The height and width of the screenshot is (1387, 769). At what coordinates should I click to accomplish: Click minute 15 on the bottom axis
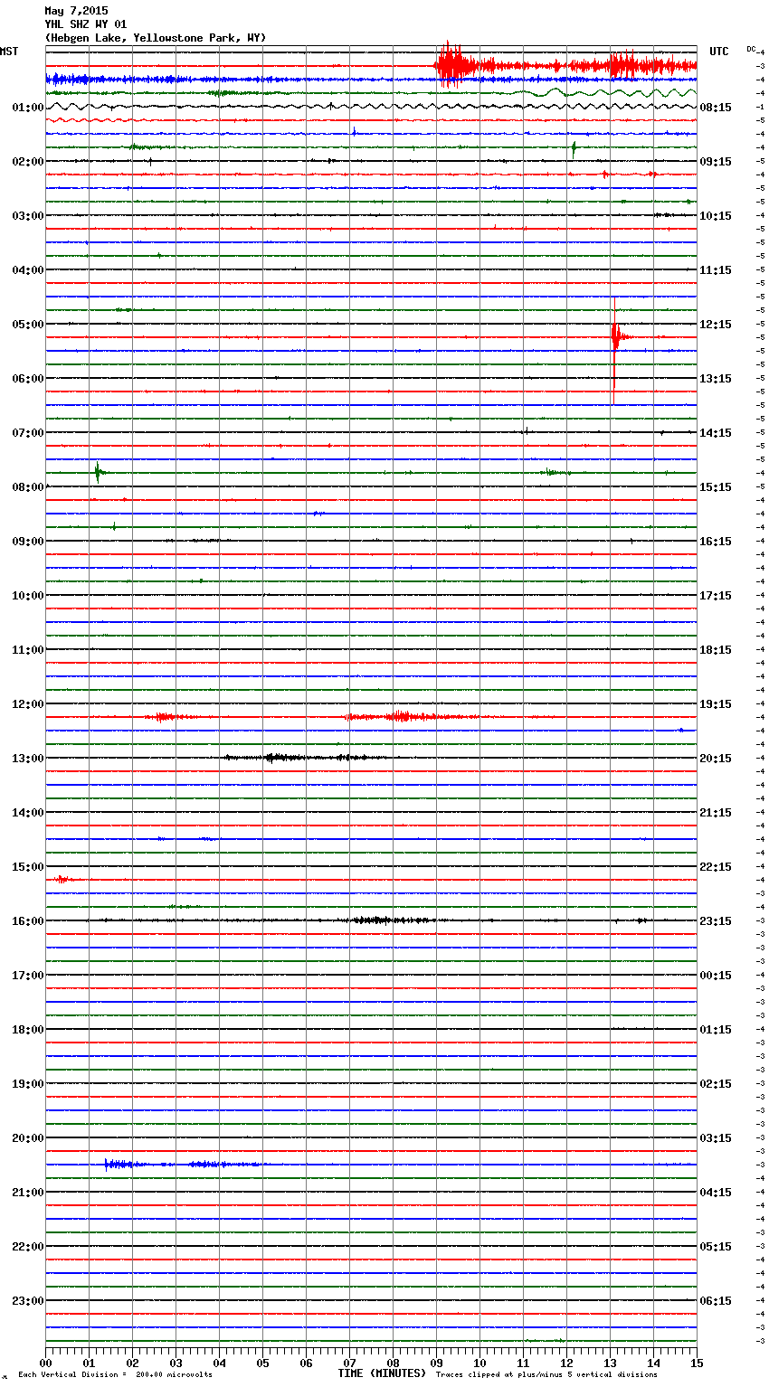697,1363
